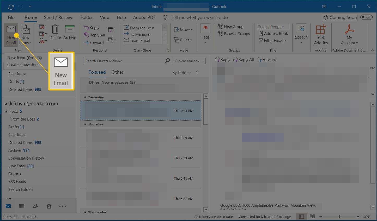This screenshot has height=221, width=377.
Task: Open the Address Book
Action: [x=273, y=33]
